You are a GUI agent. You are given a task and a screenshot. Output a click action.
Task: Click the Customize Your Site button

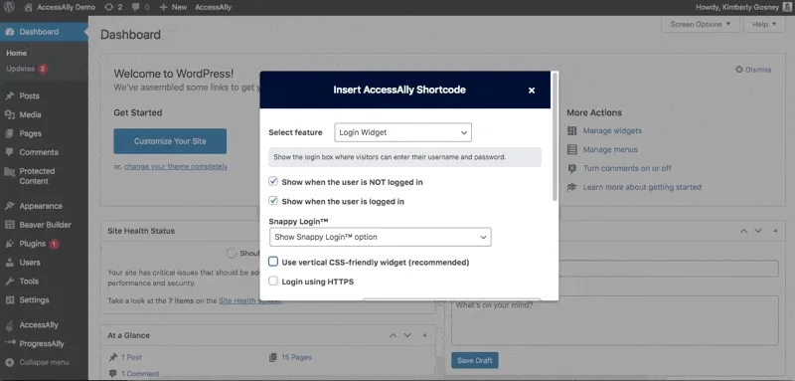(x=170, y=141)
